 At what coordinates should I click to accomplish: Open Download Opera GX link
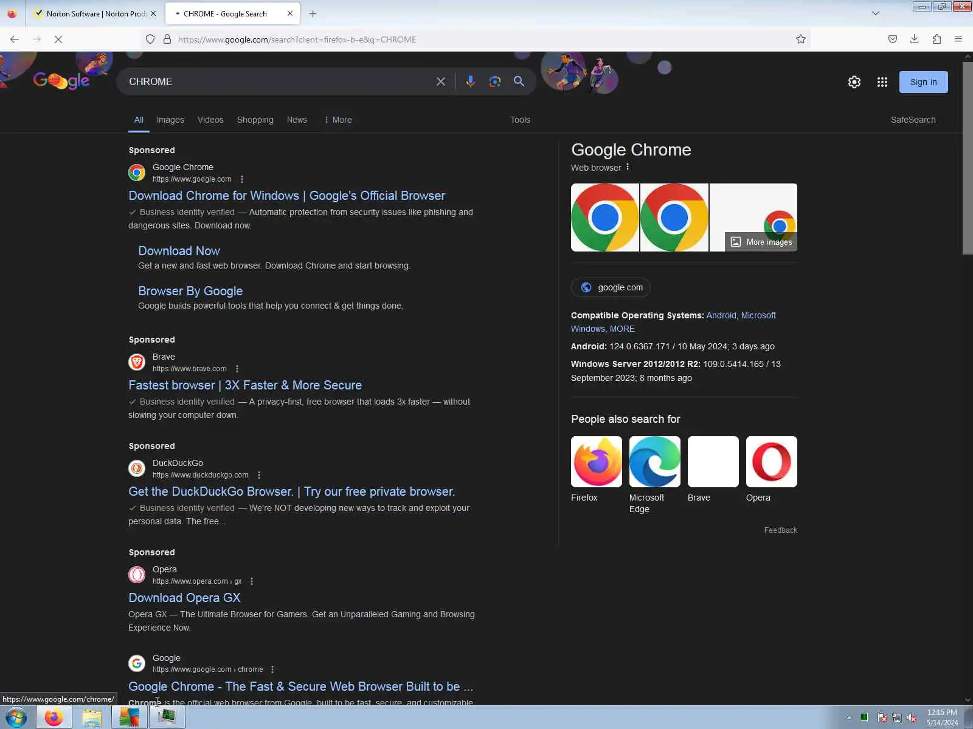click(184, 598)
